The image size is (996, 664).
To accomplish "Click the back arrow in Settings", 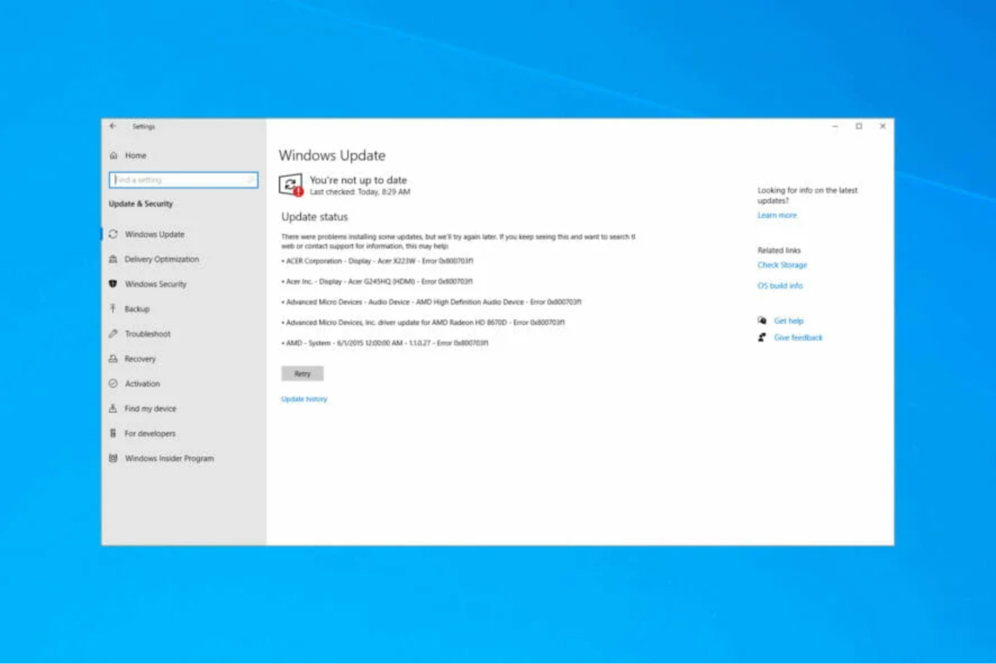I will (113, 126).
